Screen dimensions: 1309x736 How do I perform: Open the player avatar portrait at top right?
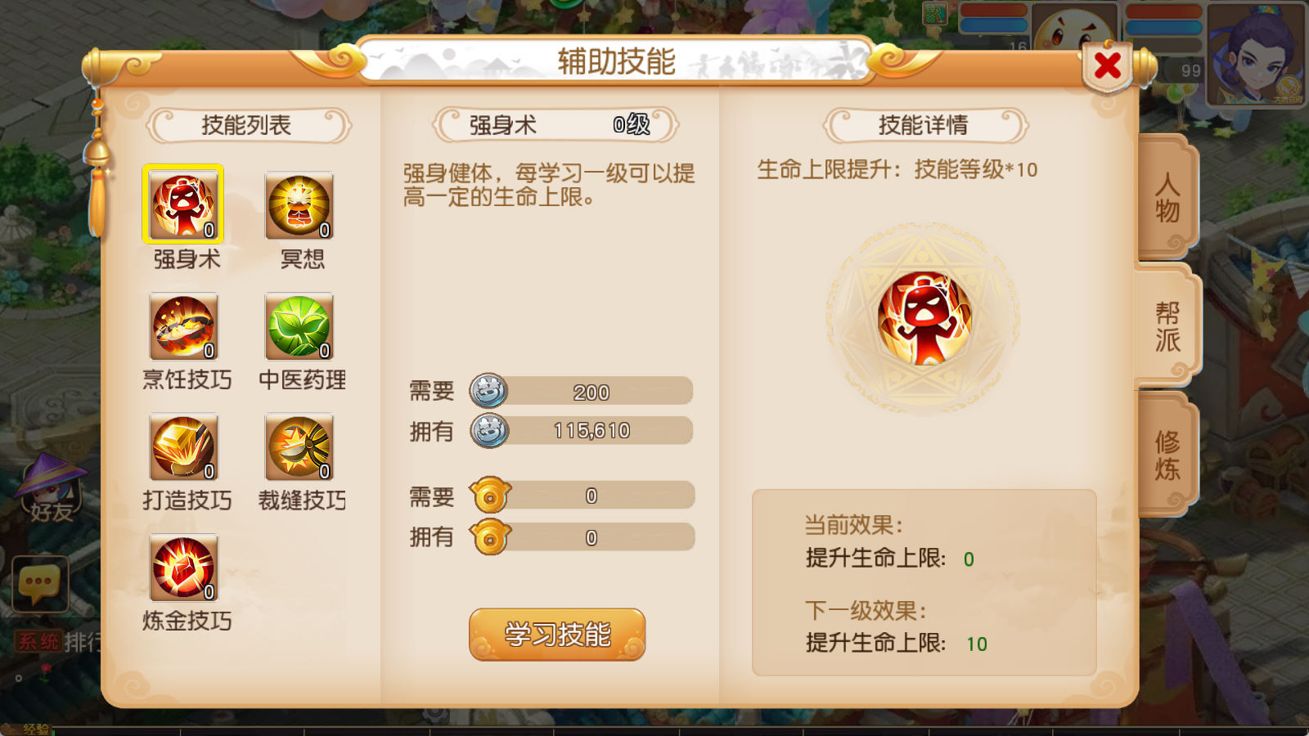pos(1256,54)
